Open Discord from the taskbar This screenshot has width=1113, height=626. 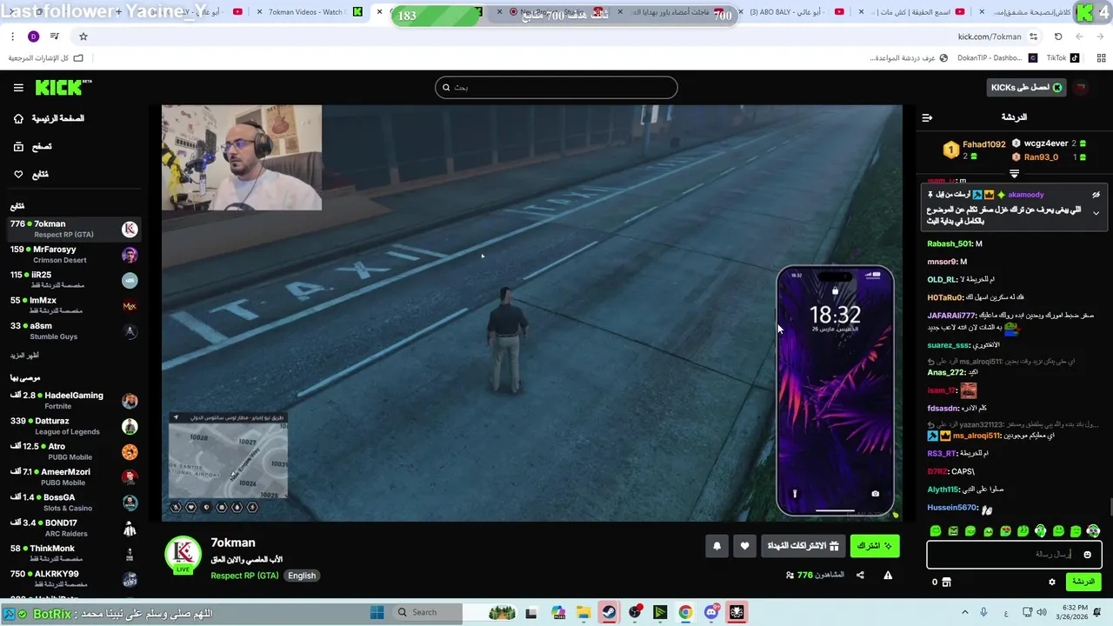pos(711,612)
